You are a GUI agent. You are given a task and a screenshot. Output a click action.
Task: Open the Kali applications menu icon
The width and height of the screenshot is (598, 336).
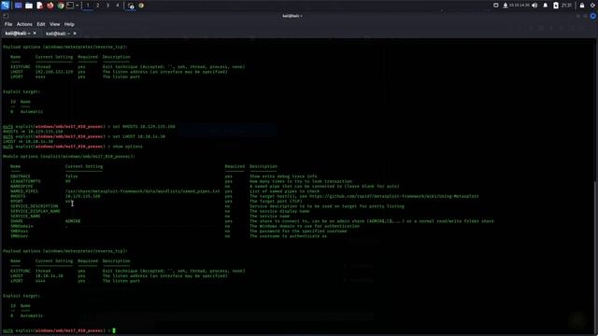pyautogui.click(x=5, y=6)
